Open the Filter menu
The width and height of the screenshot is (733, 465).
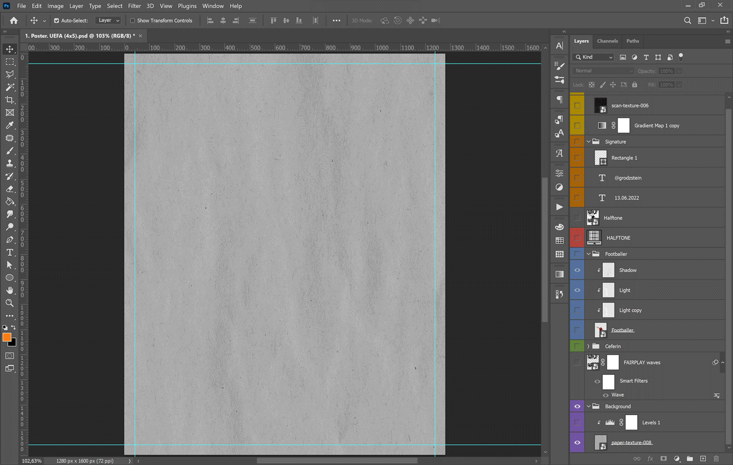134,6
